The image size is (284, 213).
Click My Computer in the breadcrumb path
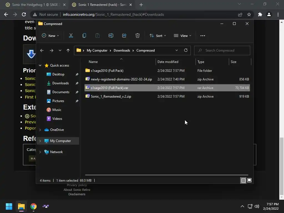pos(97,50)
